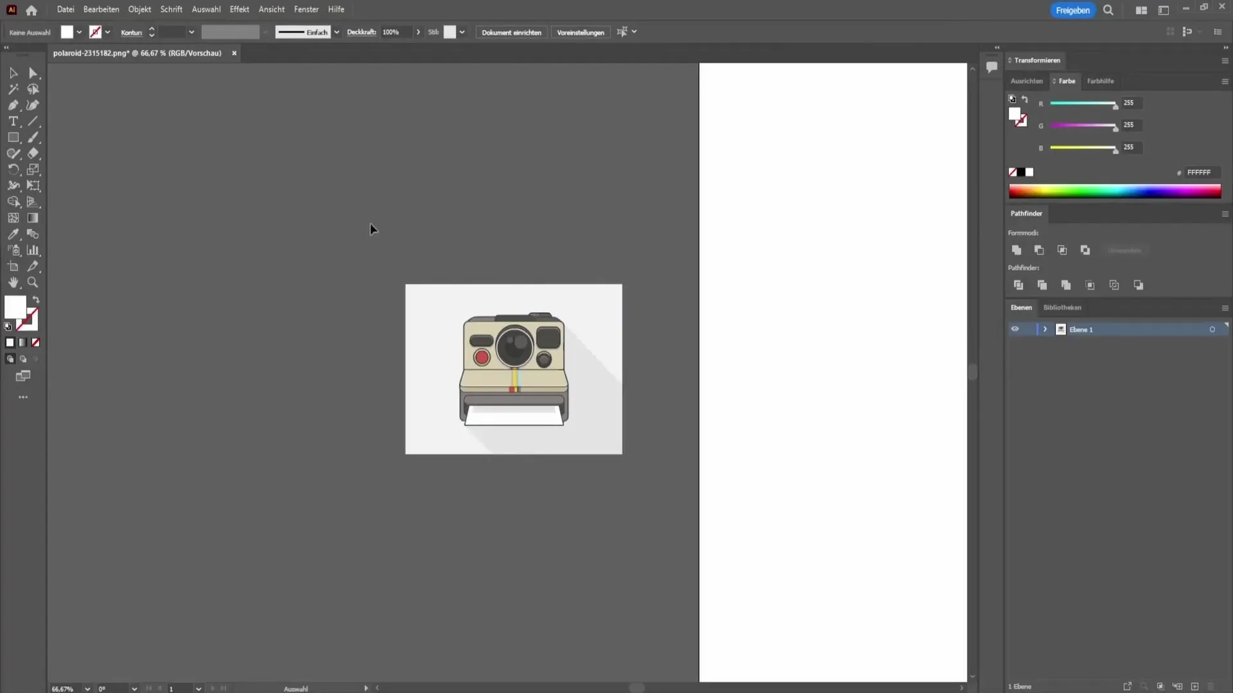Pick a color from the spectrum bar
Viewport: 1233px width, 693px height.
click(1114, 191)
